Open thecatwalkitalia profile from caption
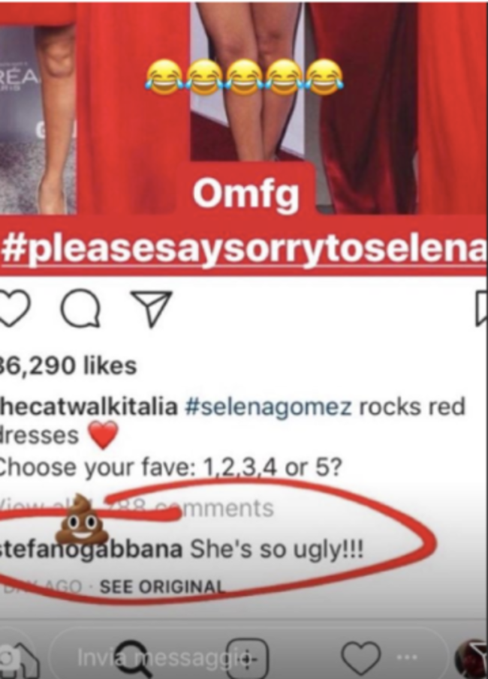The width and height of the screenshot is (488, 679). (x=89, y=407)
